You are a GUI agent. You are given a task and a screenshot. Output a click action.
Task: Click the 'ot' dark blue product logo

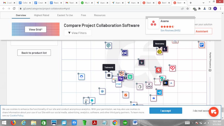125,53
